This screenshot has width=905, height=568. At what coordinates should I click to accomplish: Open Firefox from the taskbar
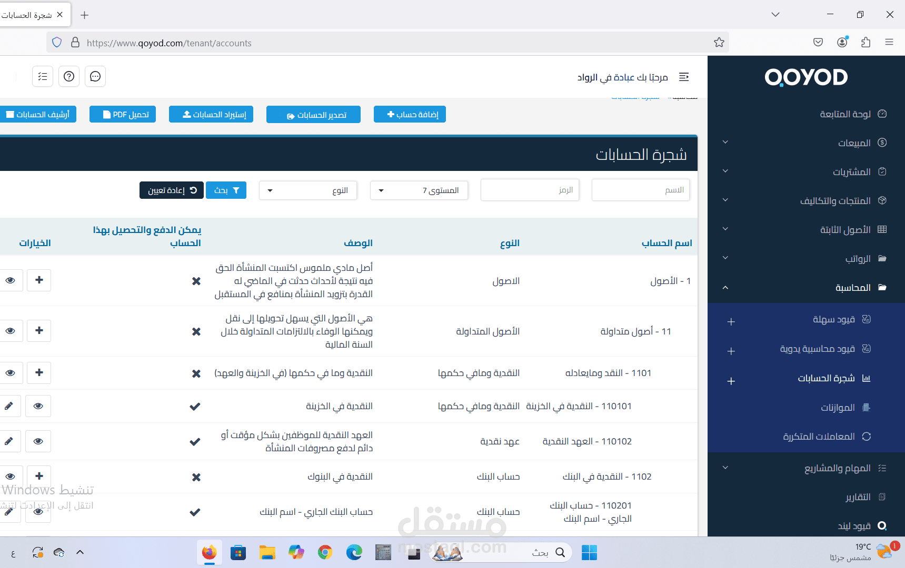[209, 552]
